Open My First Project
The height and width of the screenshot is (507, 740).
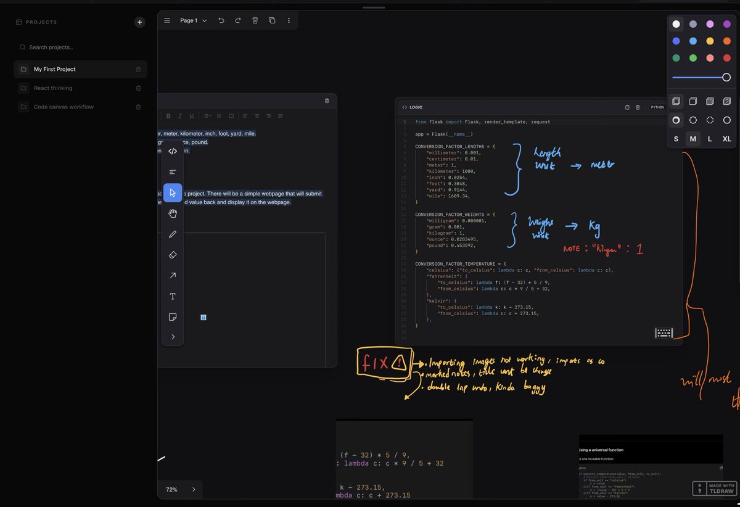click(x=80, y=69)
